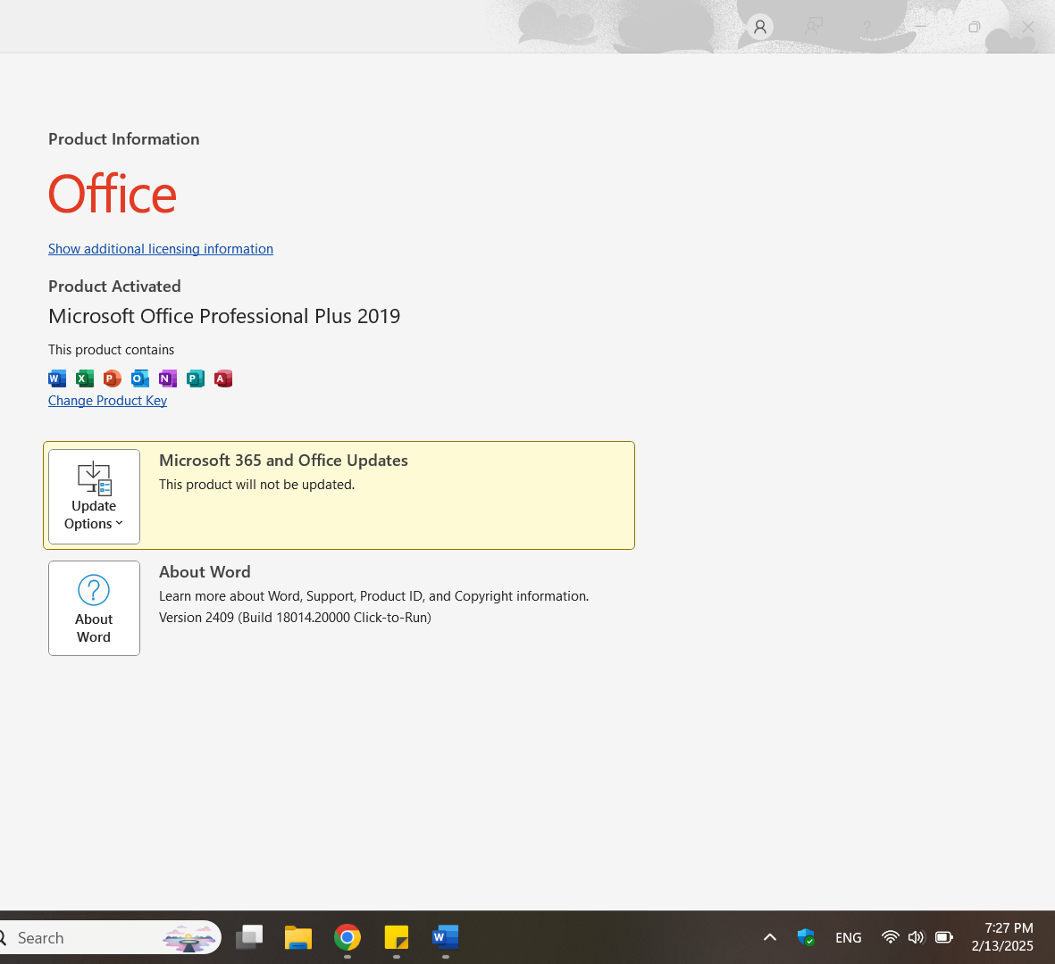This screenshot has width=1055, height=964.
Task: Click the Excel icon in product list
Action: coord(85,378)
